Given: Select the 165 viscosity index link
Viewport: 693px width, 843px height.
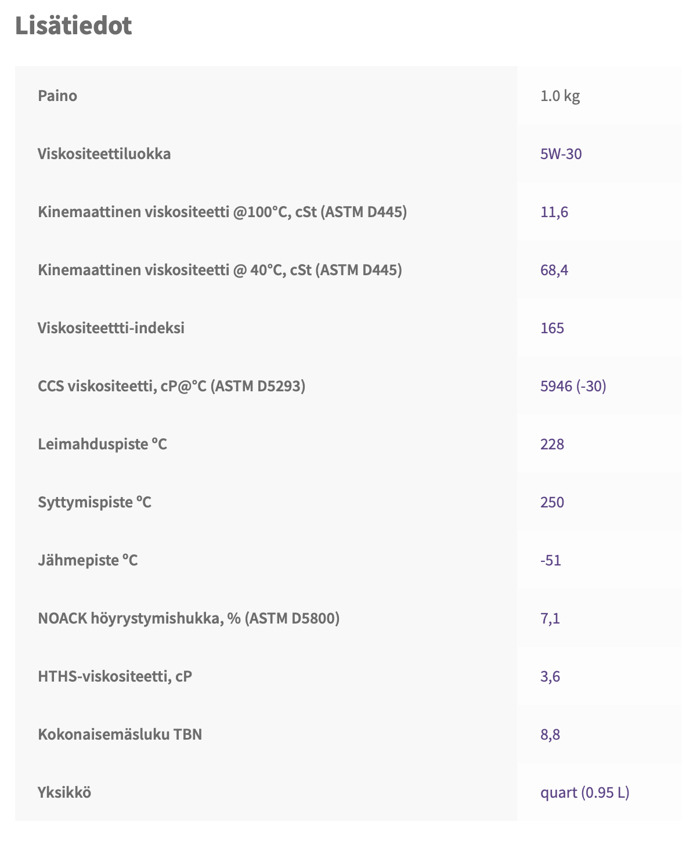Looking at the screenshot, I should [552, 328].
